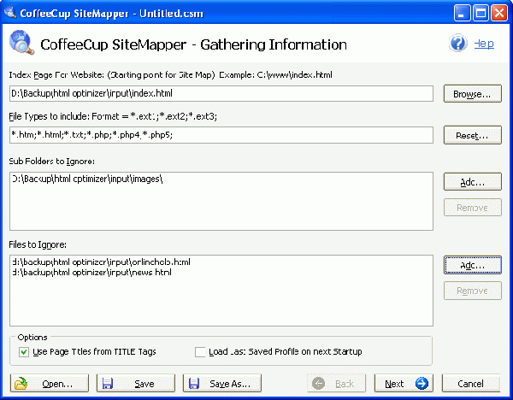Click the title bar application icon
This screenshot has width=513, height=400.
click(x=9, y=13)
